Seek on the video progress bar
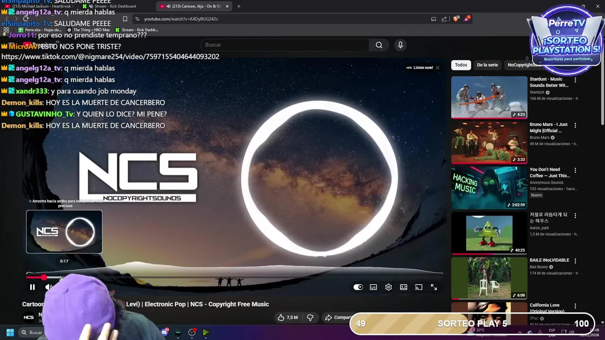This screenshot has width=605, height=340. [x=234, y=277]
